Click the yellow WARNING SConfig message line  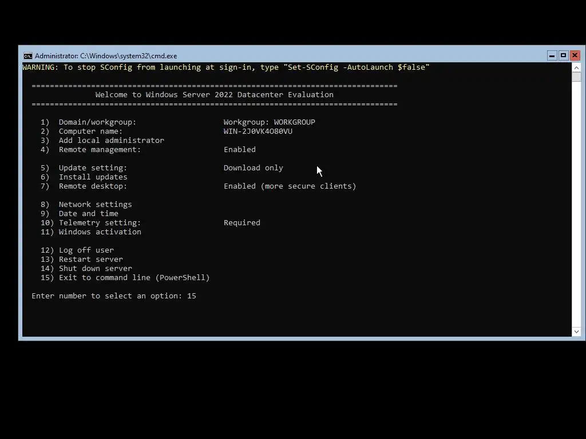[226, 67]
